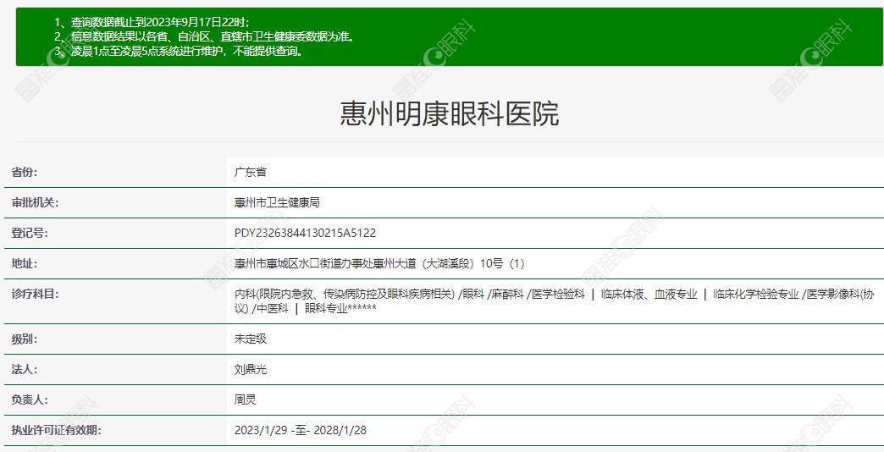Select the 省份 label
Screen dimensions: 884x452
click(x=25, y=173)
